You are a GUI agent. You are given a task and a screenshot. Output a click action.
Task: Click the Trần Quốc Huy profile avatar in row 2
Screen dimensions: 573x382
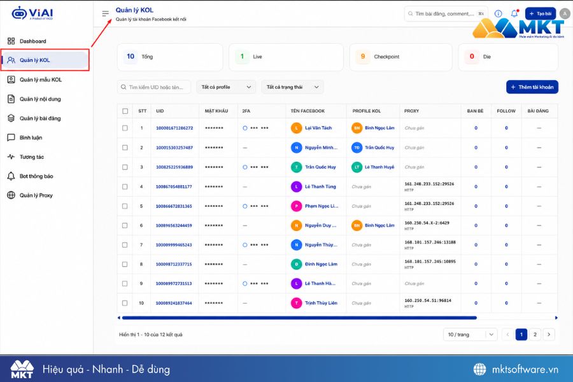[x=357, y=148]
